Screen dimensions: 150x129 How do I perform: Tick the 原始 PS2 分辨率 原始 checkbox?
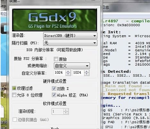56,59
